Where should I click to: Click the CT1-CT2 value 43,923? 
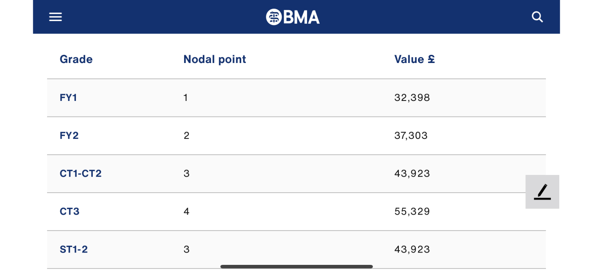[412, 174]
